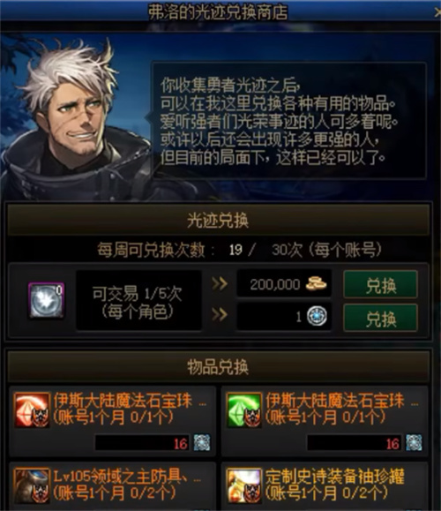
Task: Select the red magic stone orb icon
Action: point(32,410)
